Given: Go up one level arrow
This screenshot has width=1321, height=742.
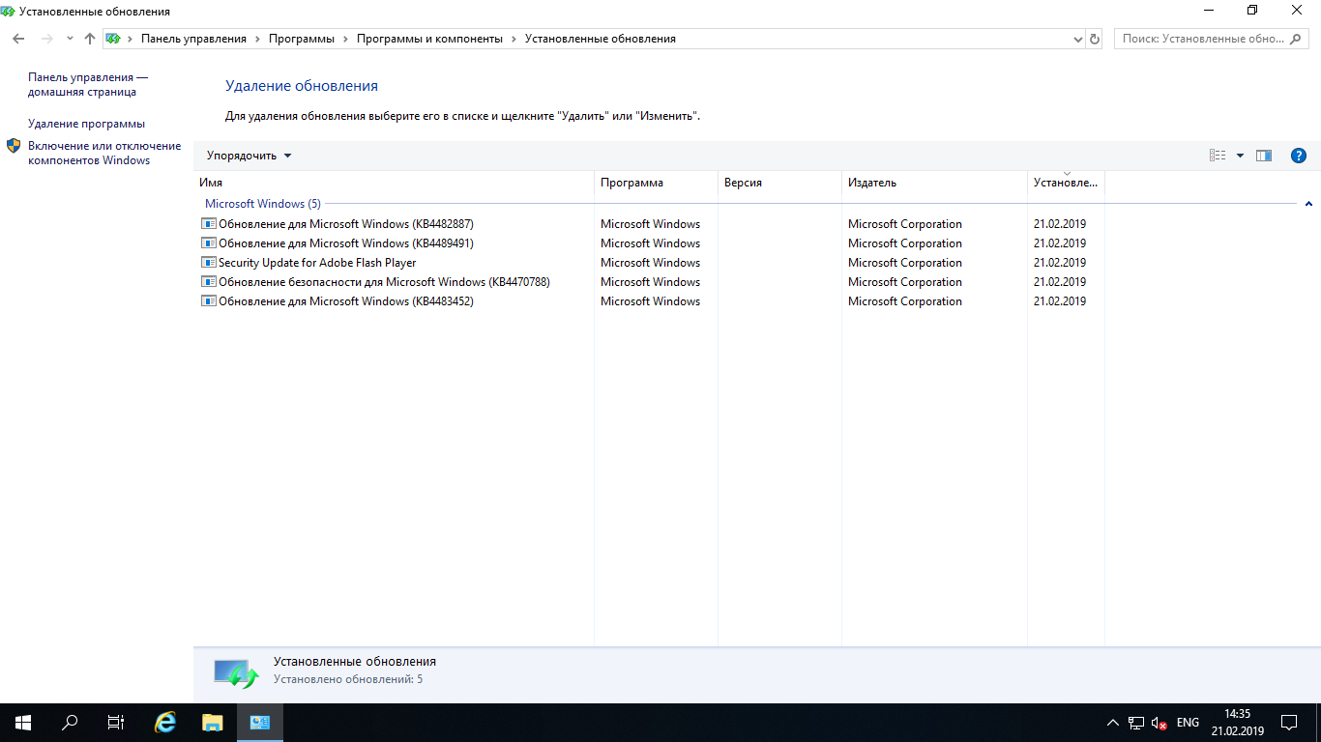Looking at the screenshot, I should pos(90,39).
